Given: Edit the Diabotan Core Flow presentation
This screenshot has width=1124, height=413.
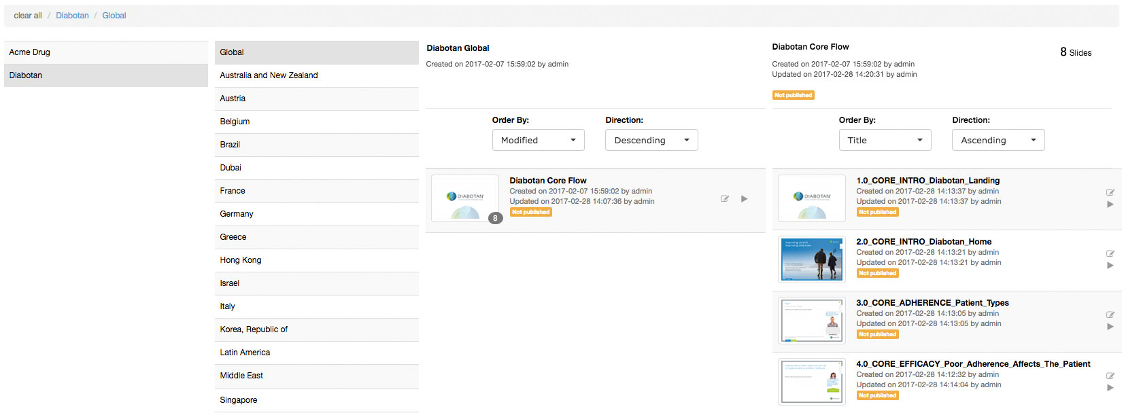Looking at the screenshot, I should click(725, 199).
